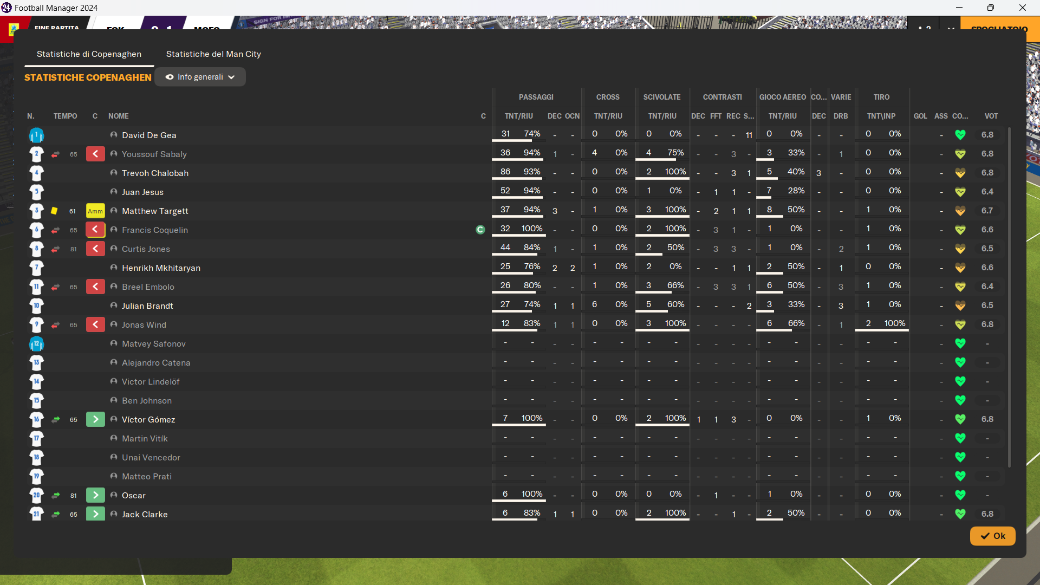The width and height of the screenshot is (1040, 585).
Task: Click the Amm booking badge for Targett
Action: [95, 211]
